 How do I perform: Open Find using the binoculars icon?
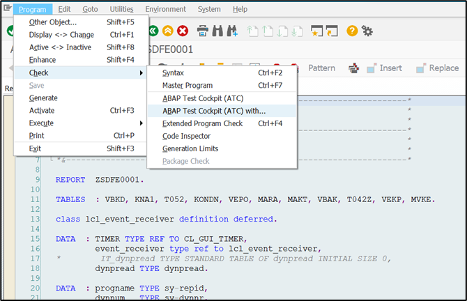point(217,31)
